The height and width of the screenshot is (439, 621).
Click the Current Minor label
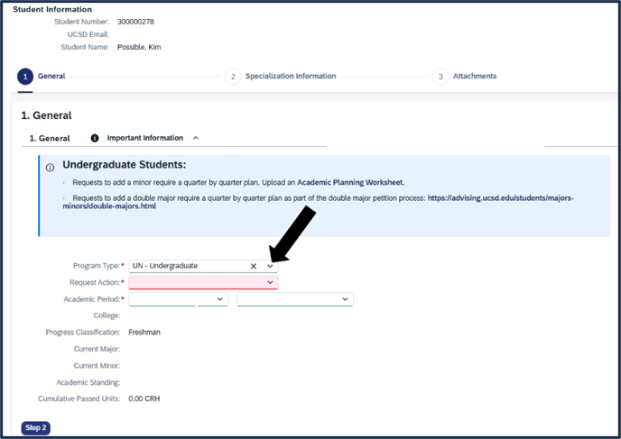point(97,365)
